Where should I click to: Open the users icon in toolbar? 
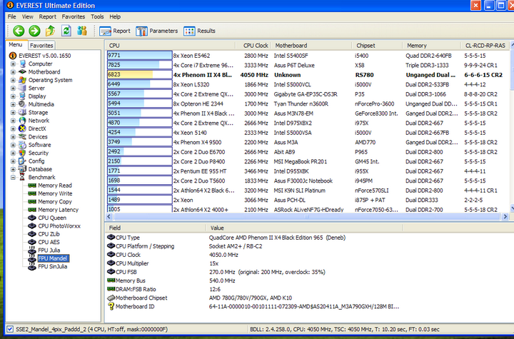(82, 31)
